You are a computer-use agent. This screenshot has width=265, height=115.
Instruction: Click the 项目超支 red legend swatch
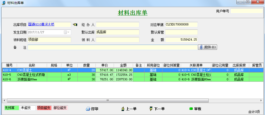click(44, 108)
